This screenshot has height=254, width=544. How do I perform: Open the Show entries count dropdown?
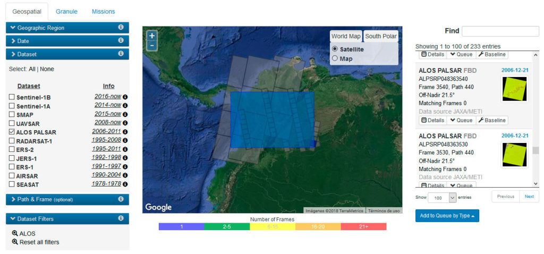[442, 198]
